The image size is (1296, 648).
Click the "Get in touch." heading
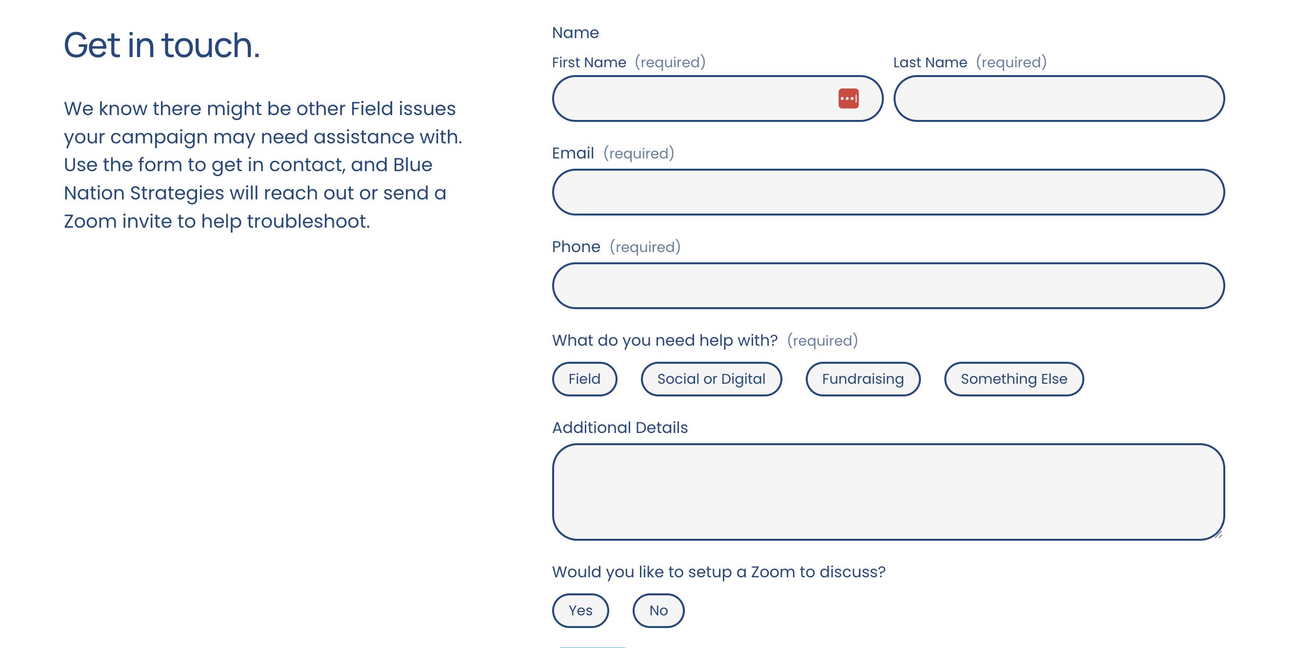[161, 45]
